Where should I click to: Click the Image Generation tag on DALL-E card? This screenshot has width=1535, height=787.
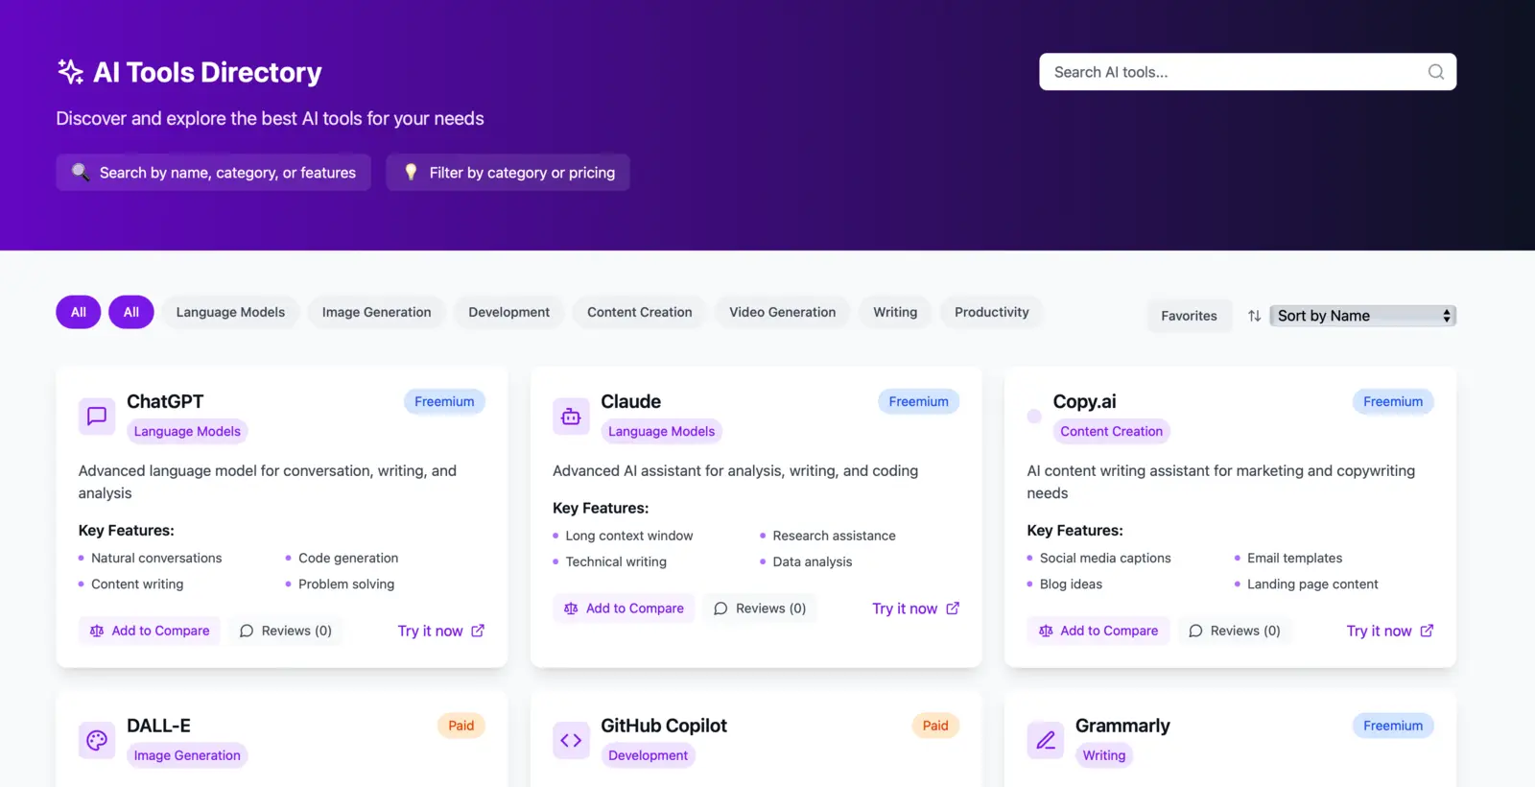187,755
